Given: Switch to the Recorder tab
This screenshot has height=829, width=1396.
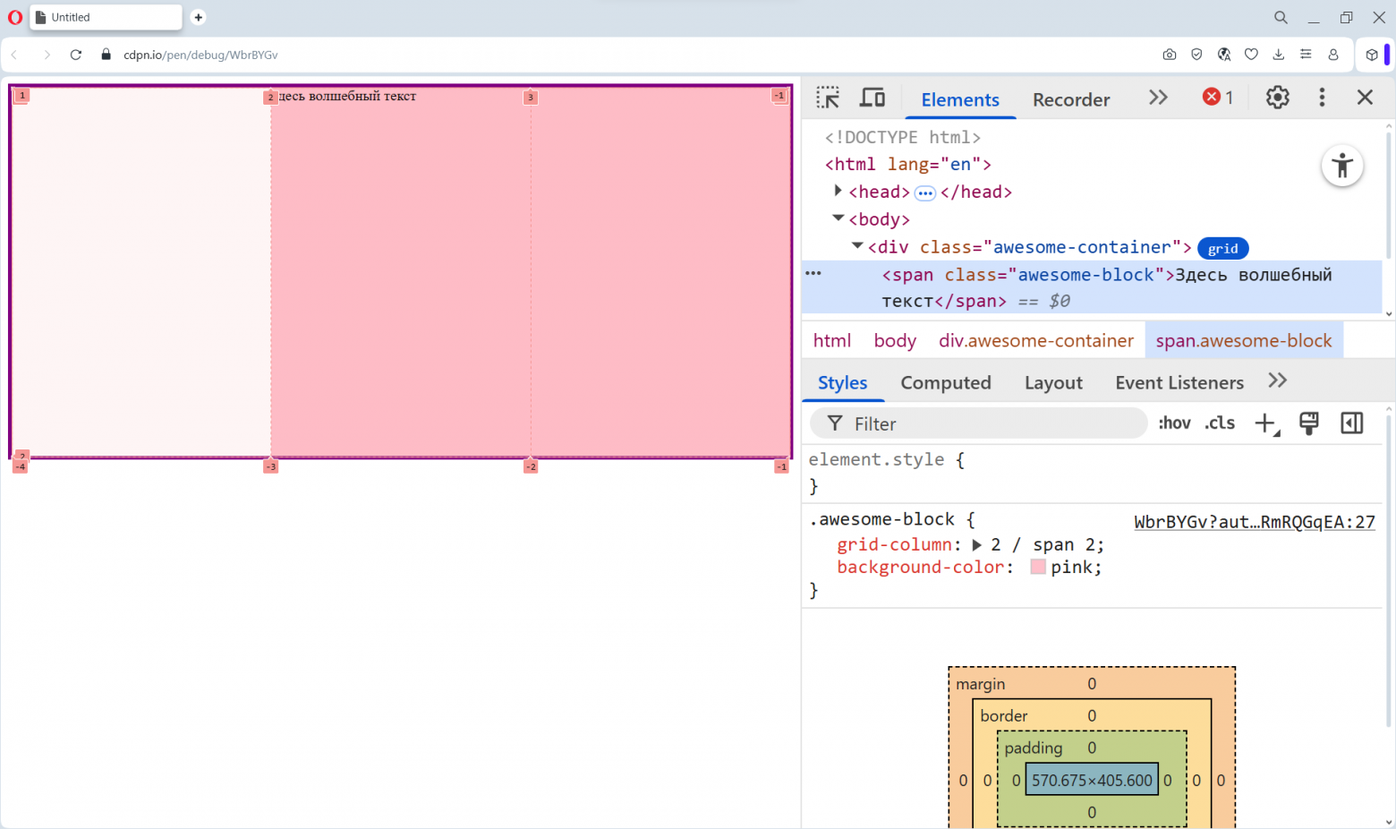Looking at the screenshot, I should click(1070, 99).
